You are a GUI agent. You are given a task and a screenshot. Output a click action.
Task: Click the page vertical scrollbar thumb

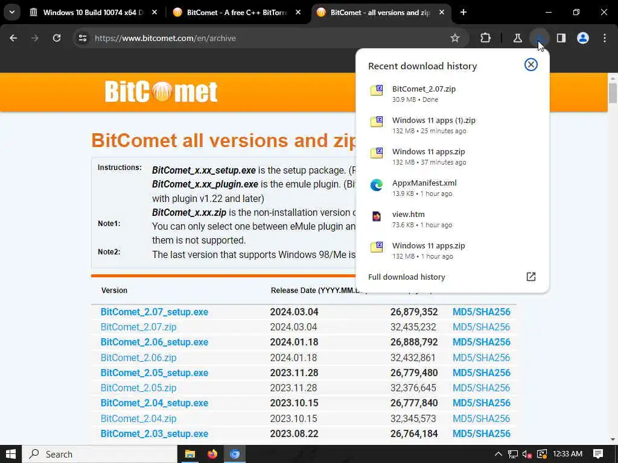pyautogui.click(x=613, y=93)
